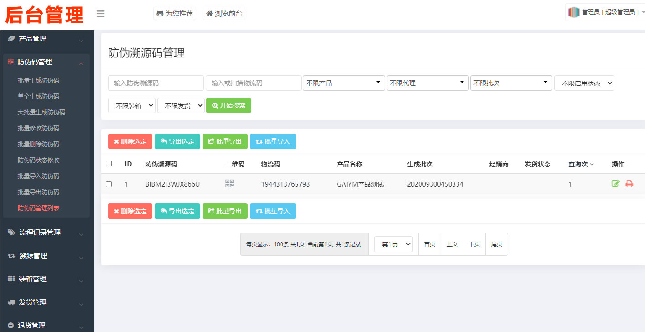The width and height of the screenshot is (645, 332).
Task: Expand the 流程记录管理 sidebar menu
Action: pyautogui.click(x=47, y=233)
